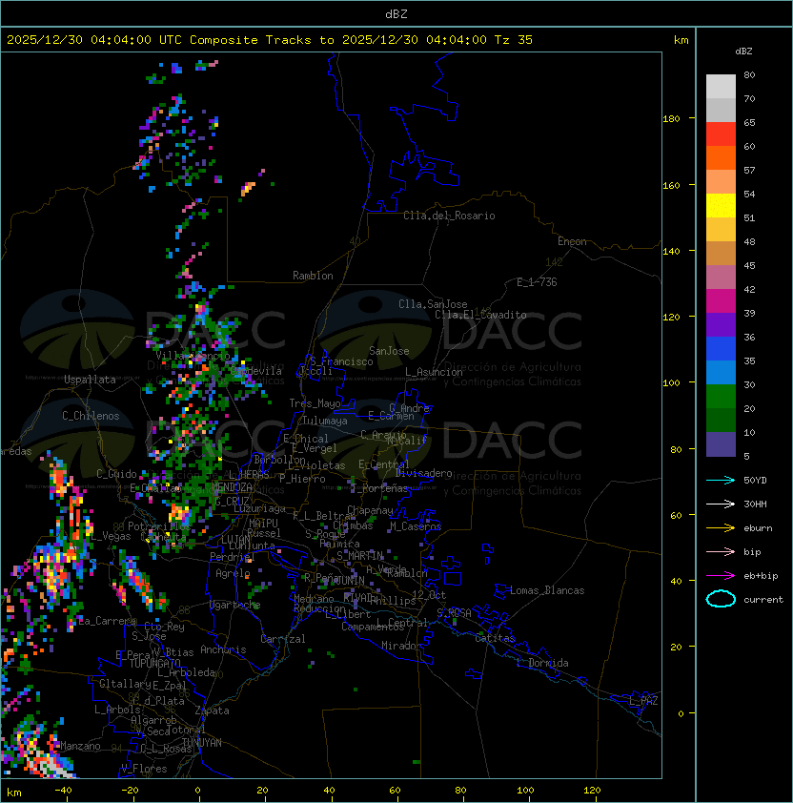Screen dimensions: 793x803
Task: Choose the royal blue swatch below 36 dBZ
Action: point(721,349)
